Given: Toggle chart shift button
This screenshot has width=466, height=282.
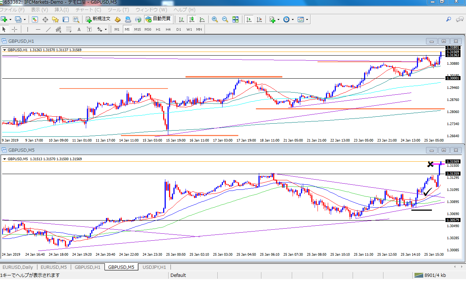Looking at the screenshot, I should pyautogui.click(x=260, y=19).
